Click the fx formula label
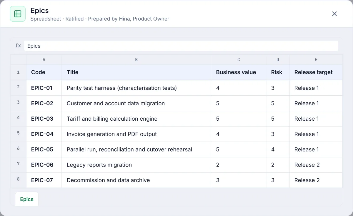353x216 pixels. (18, 46)
